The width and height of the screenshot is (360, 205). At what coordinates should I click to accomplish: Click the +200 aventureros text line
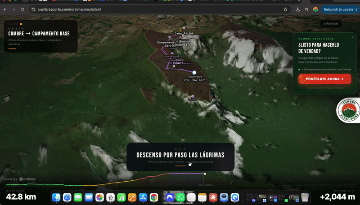point(326,70)
